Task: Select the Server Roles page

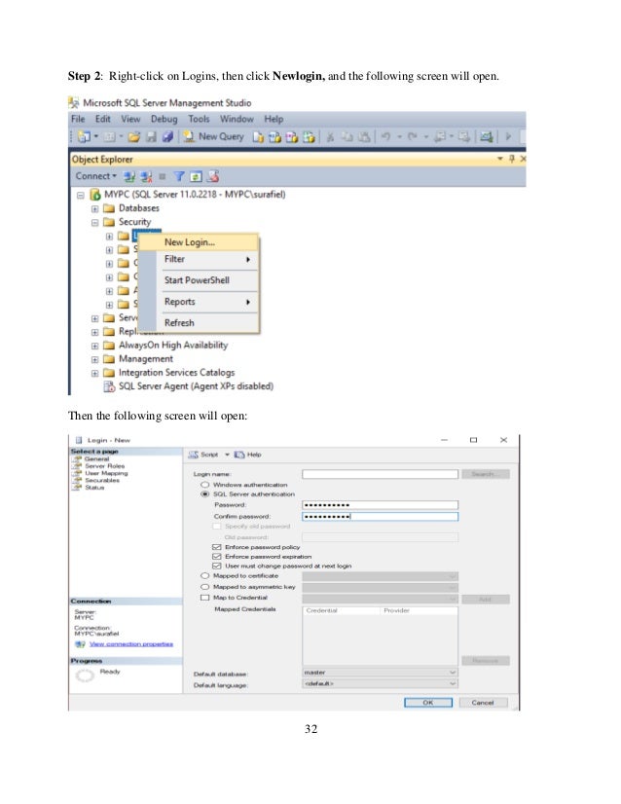Action: pos(104,466)
